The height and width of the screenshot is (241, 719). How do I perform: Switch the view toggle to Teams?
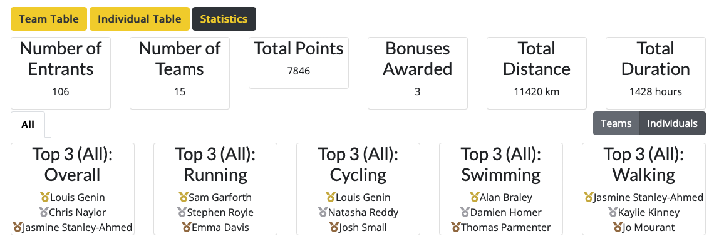click(x=616, y=123)
